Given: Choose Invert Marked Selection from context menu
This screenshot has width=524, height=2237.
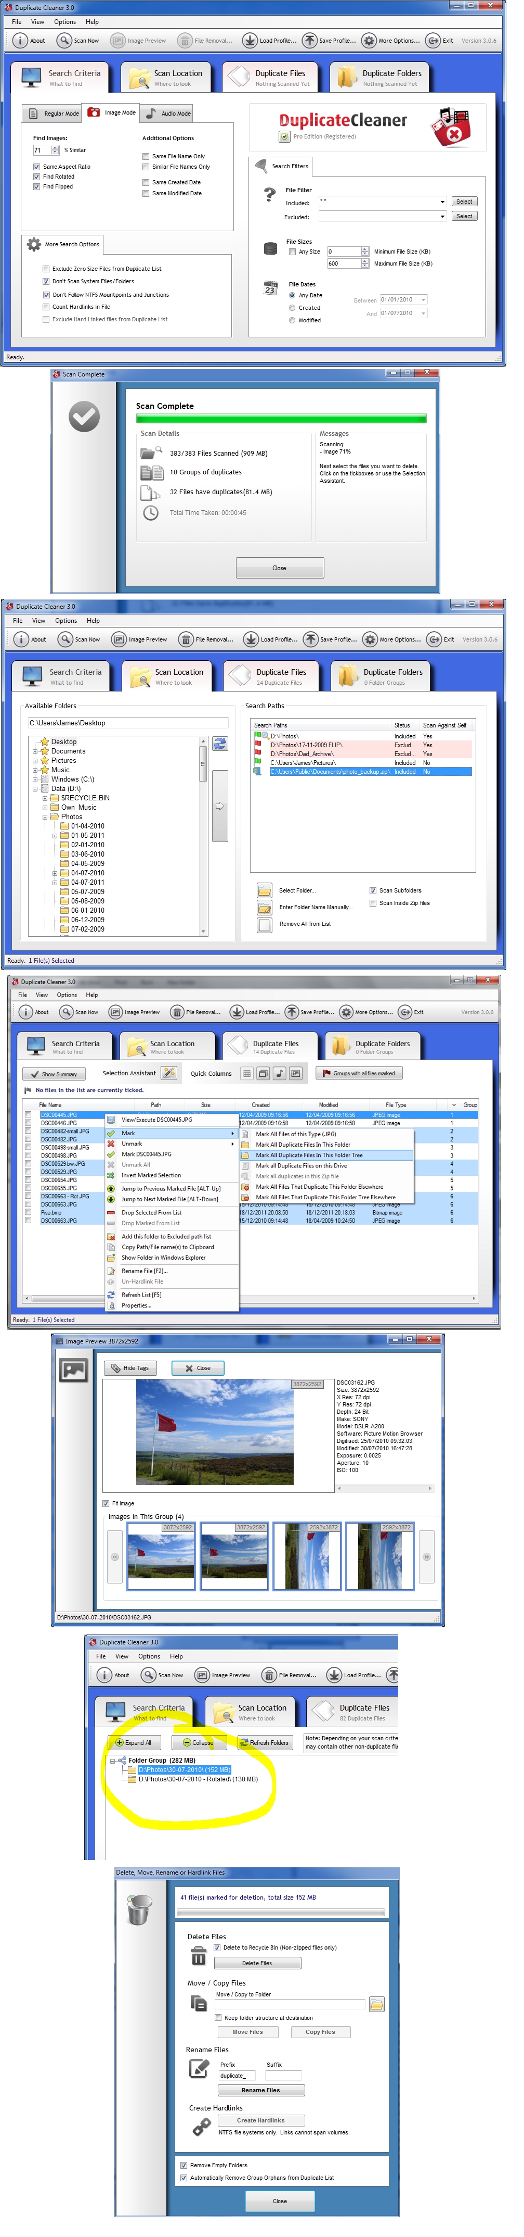Looking at the screenshot, I should 171,1175.
